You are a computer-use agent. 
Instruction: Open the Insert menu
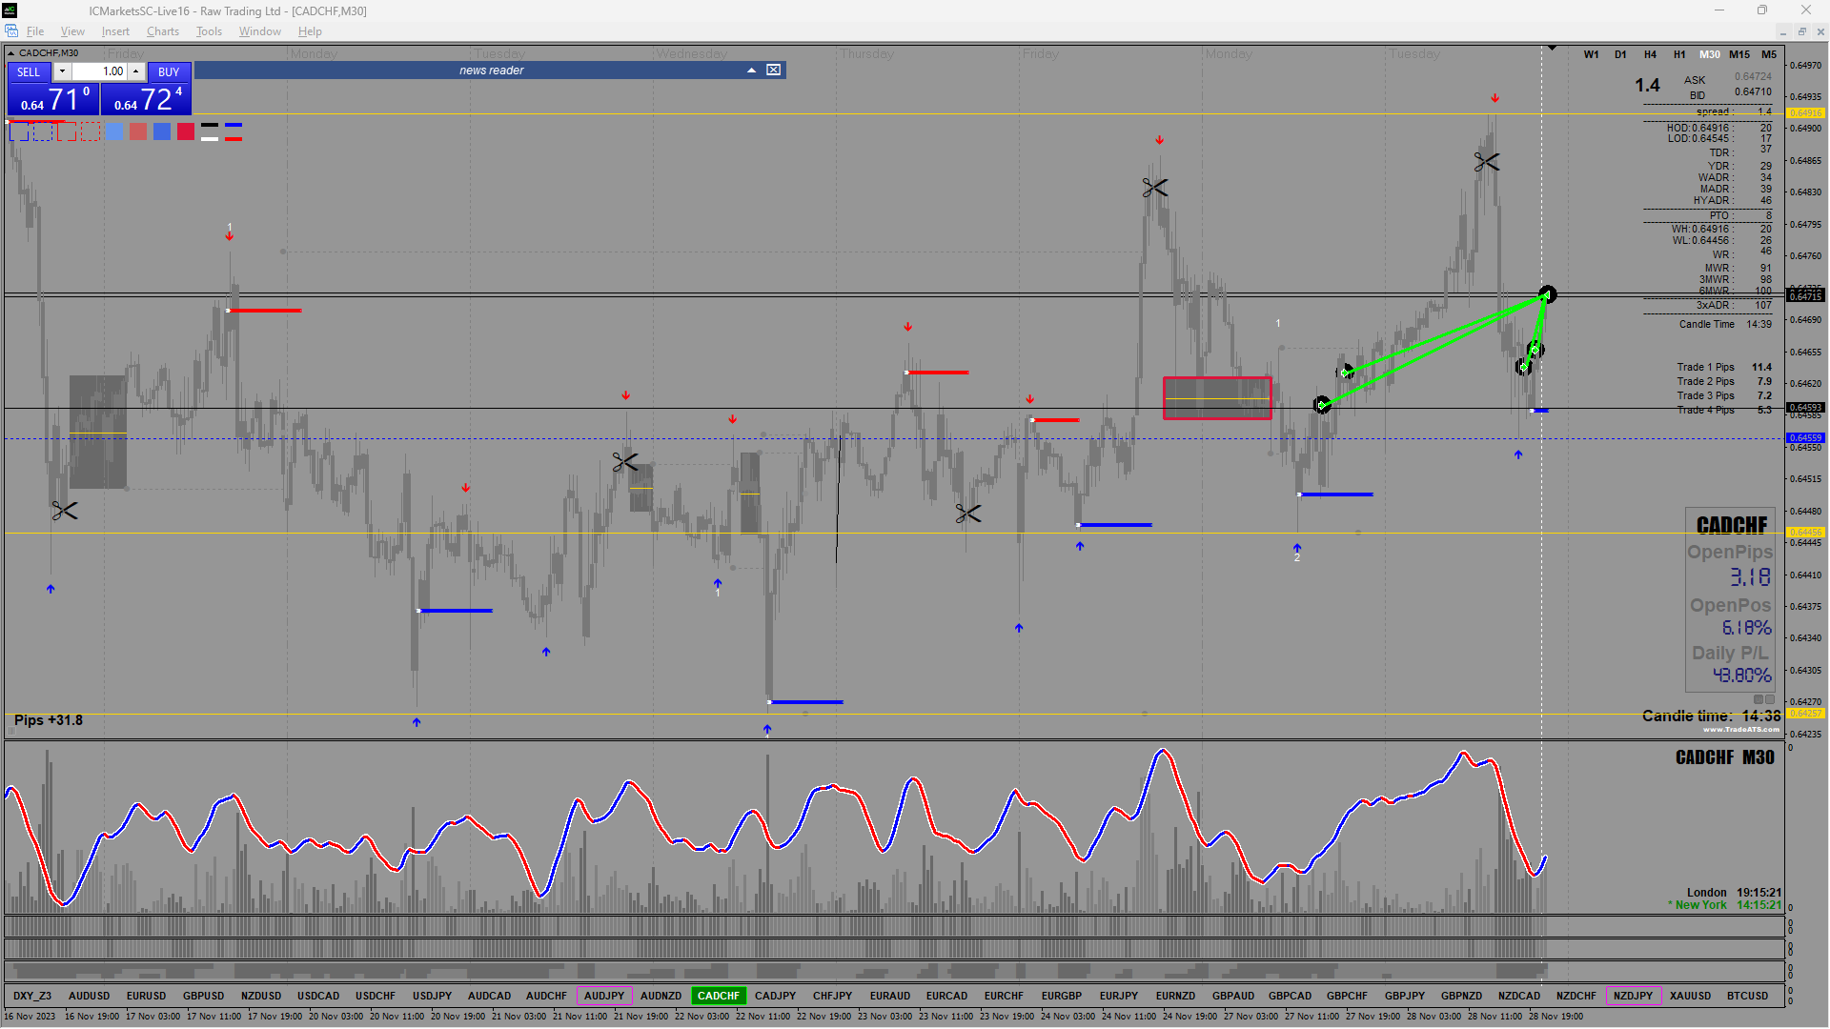coord(115,31)
